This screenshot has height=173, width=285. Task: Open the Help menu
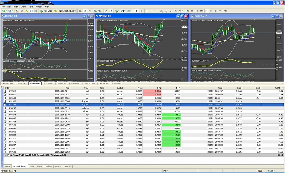(x=47, y=7)
